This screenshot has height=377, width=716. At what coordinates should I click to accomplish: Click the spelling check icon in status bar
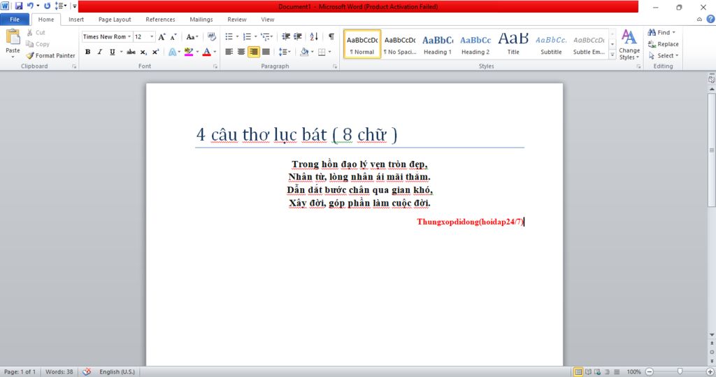[x=87, y=371]
